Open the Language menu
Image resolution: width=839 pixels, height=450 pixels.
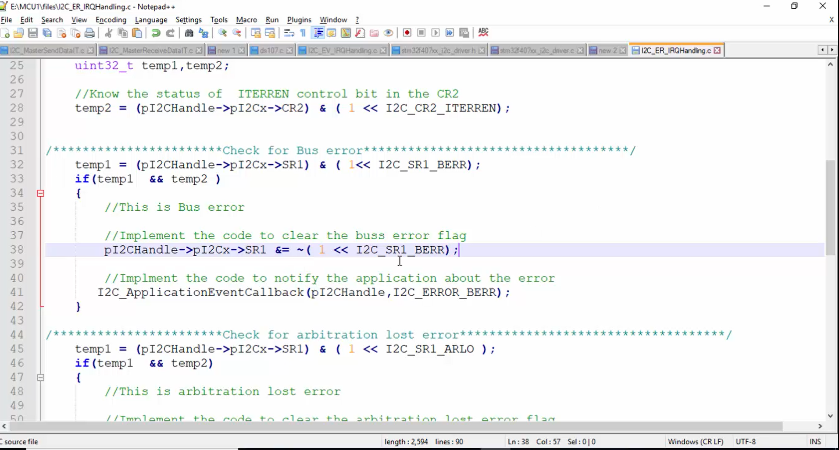click(x=151, y=20)
